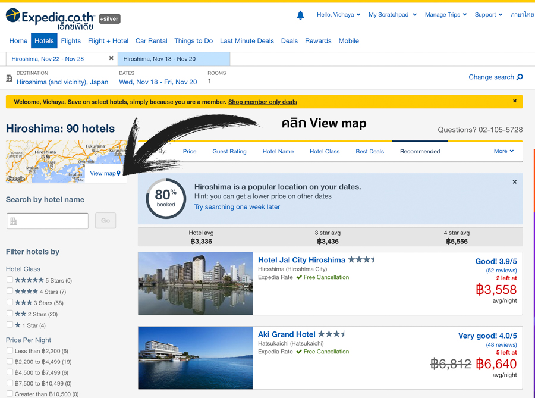
Task: Tick the 4 Stars filter checkbox
Action: 10,291
